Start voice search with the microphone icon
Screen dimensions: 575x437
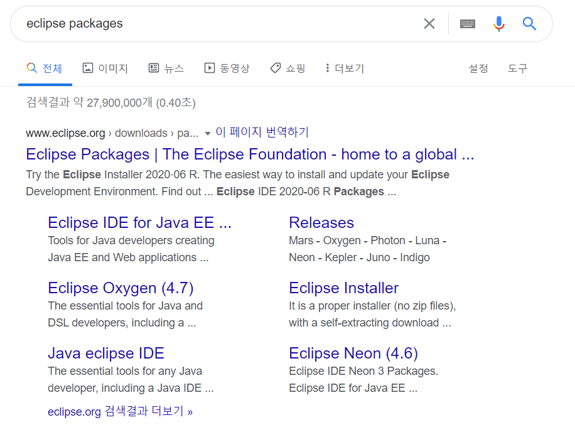[498, 24]
